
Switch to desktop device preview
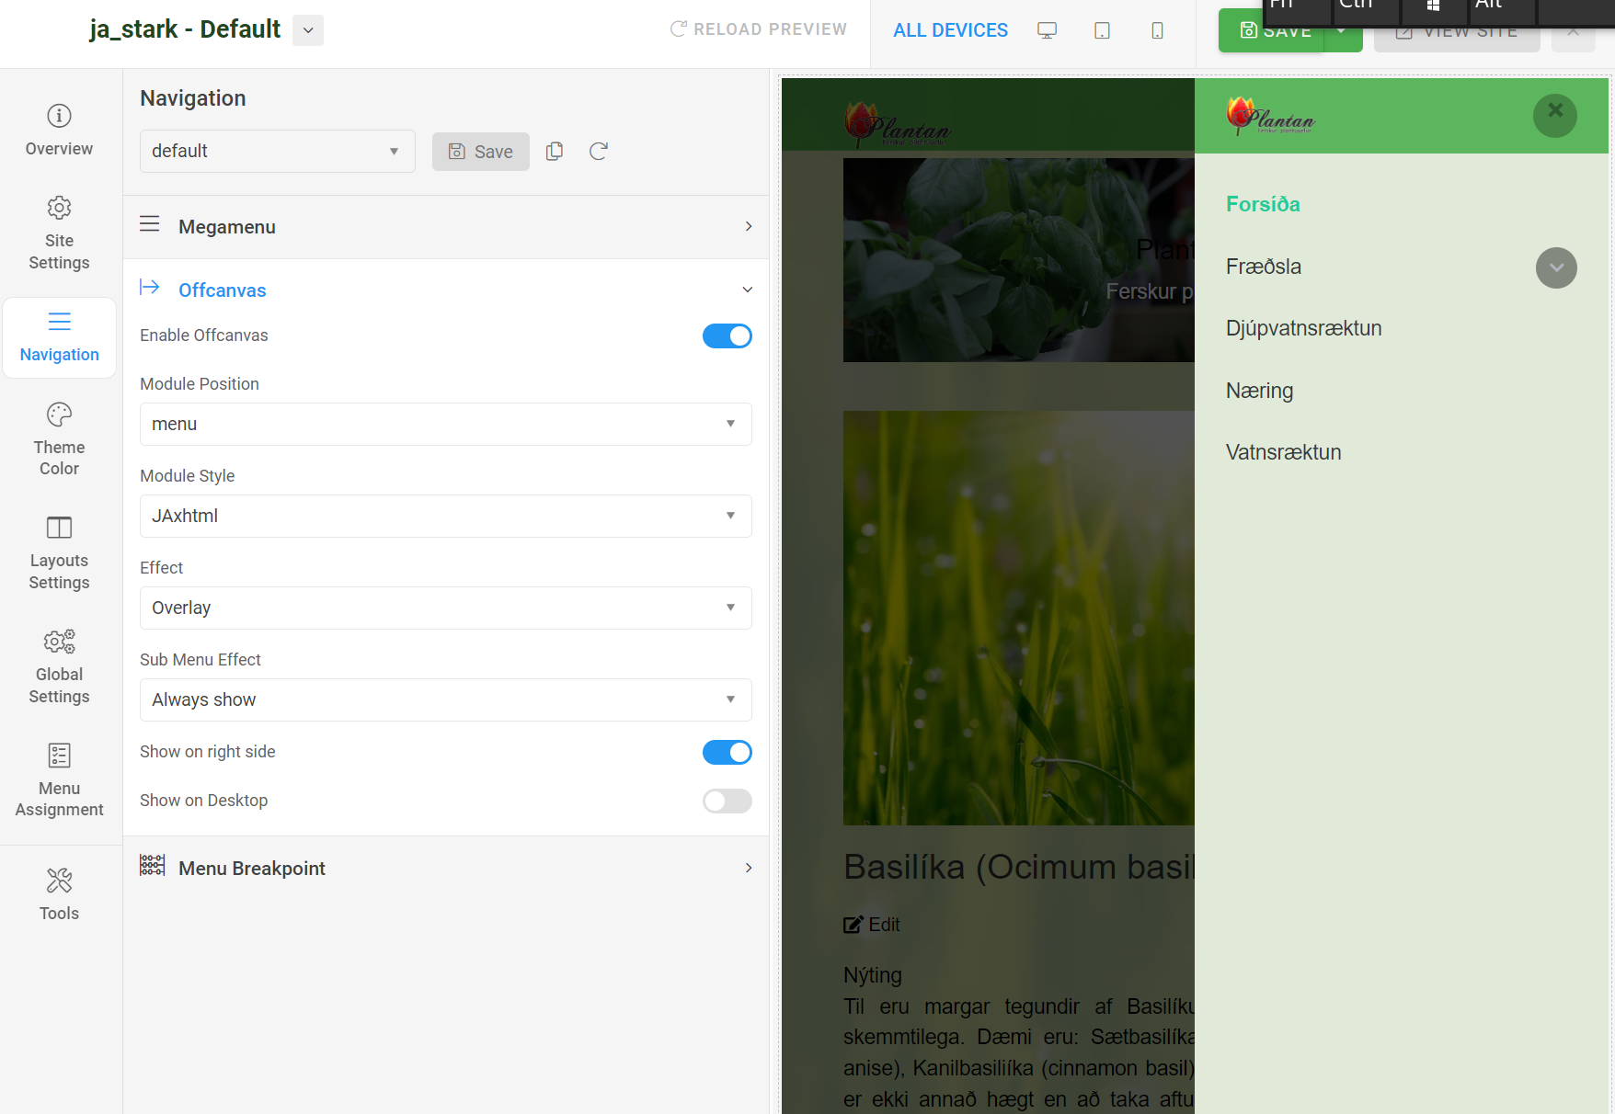1048,30
